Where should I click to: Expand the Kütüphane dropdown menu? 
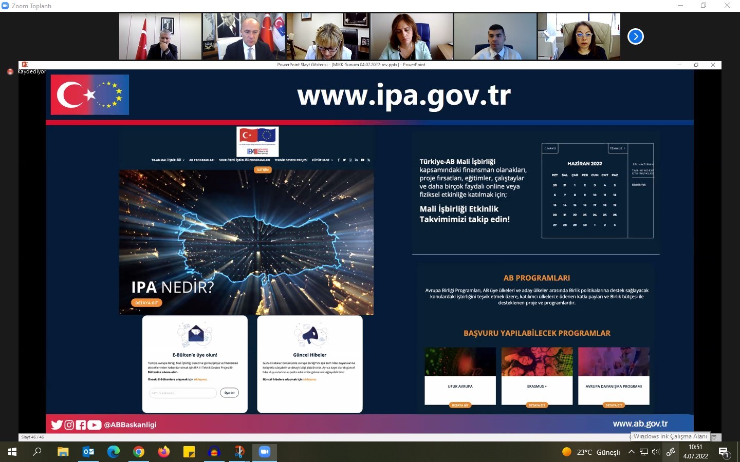(322, 160)
